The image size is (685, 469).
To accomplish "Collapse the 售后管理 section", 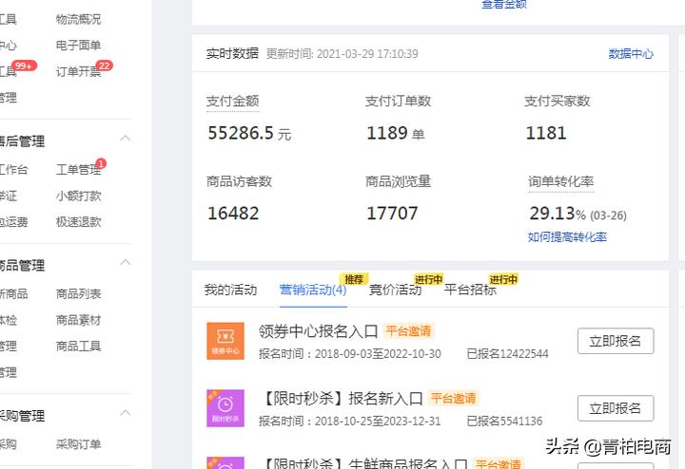I will [126, 139].
